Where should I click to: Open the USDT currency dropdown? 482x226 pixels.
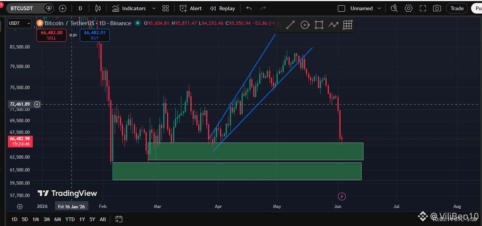pyautogui.click(x=20, y=23)
